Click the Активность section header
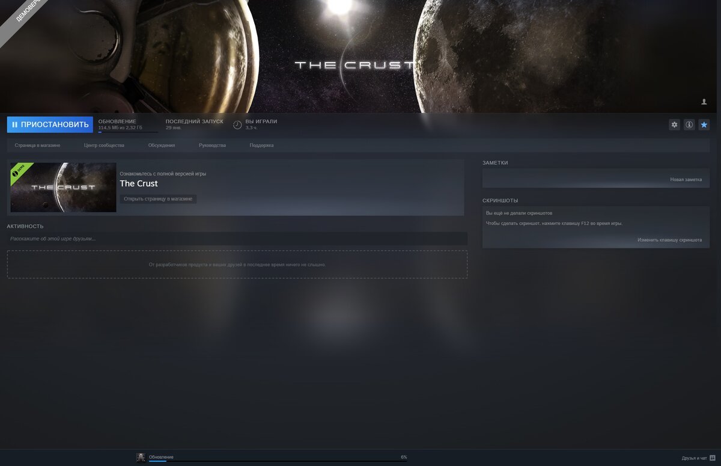721x466 pixels. point(25,227)
